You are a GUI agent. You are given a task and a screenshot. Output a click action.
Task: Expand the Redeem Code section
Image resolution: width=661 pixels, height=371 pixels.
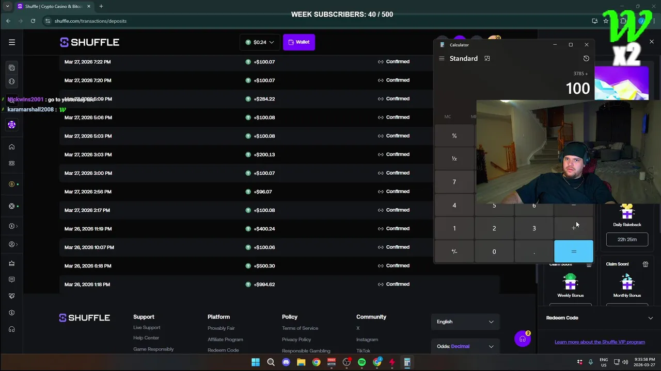pos(600,318)
